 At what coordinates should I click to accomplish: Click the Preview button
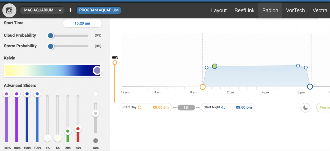(323, 108)
